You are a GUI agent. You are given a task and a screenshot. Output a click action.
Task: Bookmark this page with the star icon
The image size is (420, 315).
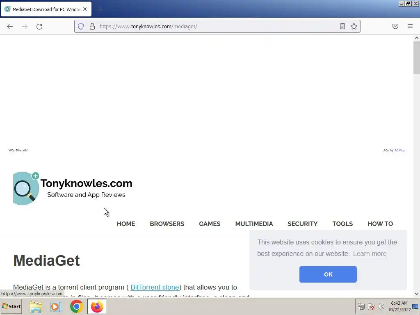point(354,26)
